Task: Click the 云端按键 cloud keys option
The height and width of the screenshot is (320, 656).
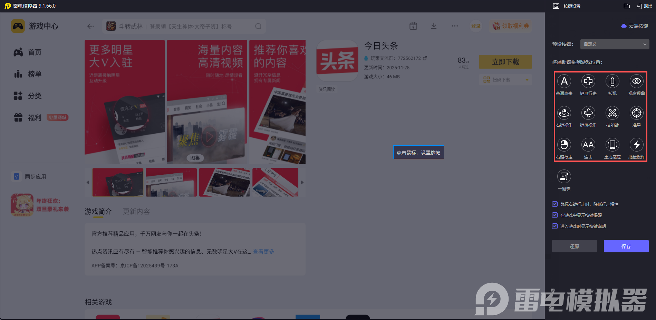Action: click(635, 26)
